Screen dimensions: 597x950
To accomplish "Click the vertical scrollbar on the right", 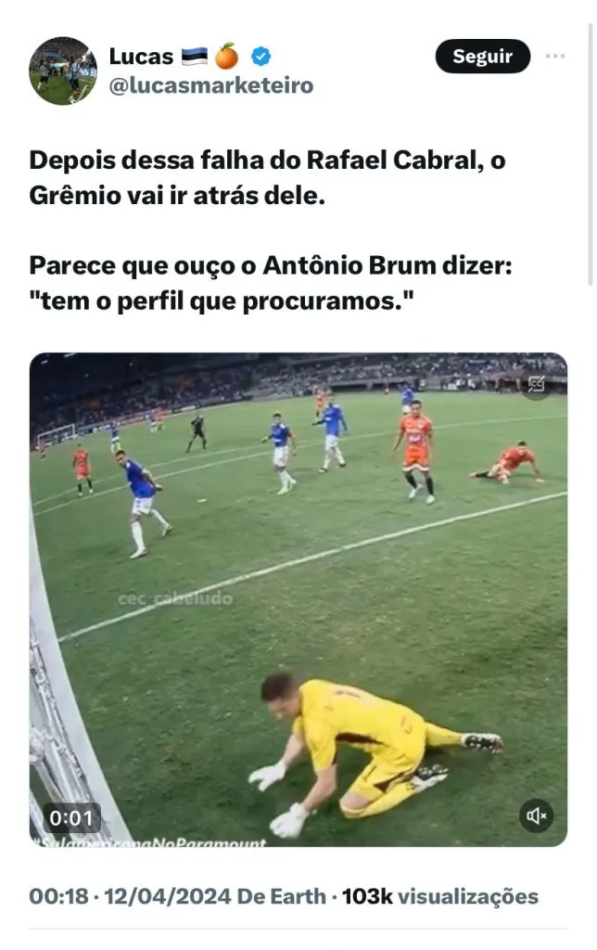I will coord(591,154).
